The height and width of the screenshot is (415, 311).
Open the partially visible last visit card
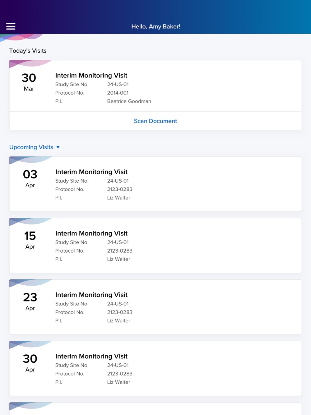155,409
